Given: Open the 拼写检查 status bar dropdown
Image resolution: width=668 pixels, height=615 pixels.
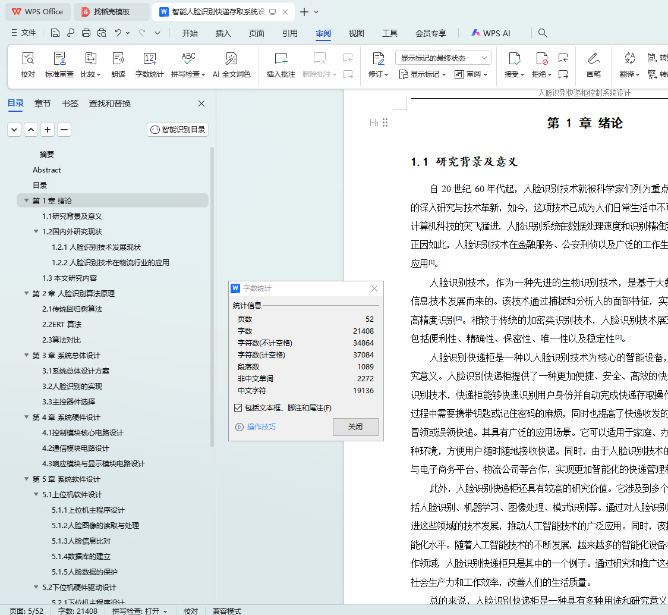Looking at the screenshot, I should [140, 611].
